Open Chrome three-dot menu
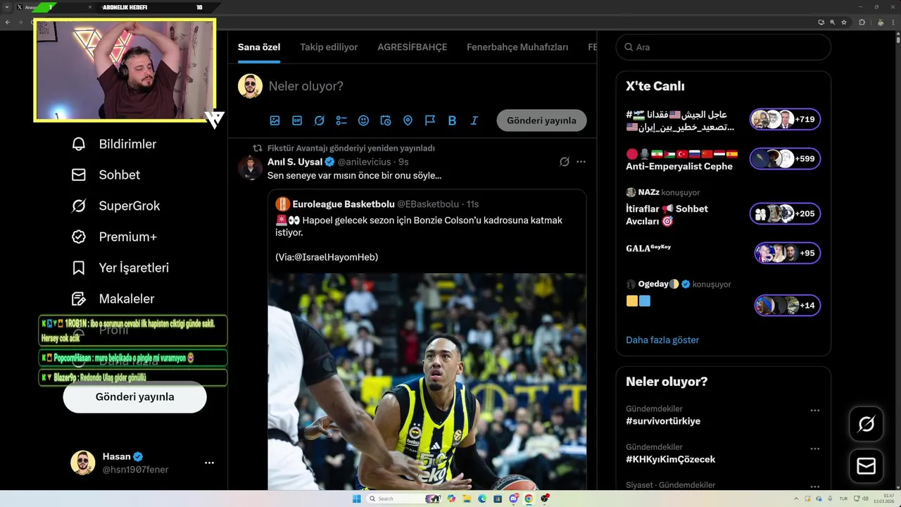 coord(894,22)
